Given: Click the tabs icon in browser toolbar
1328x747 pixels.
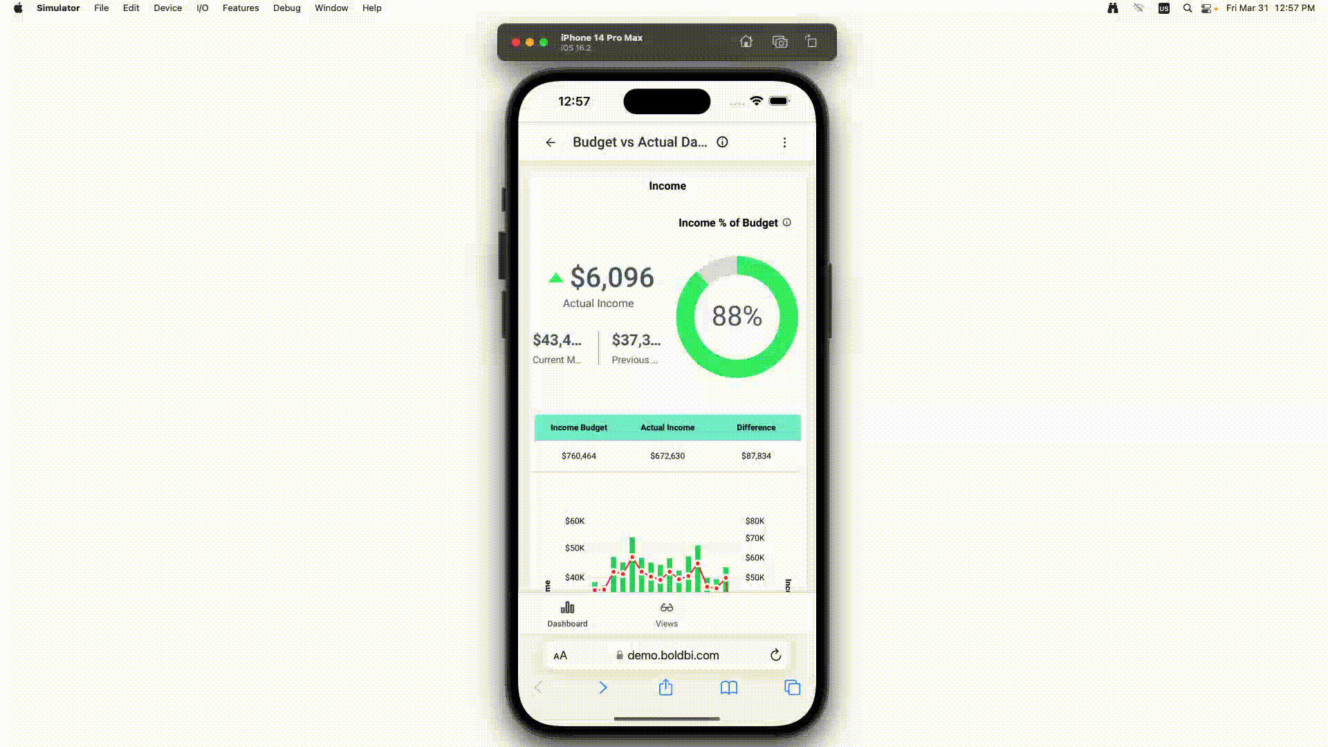Looking at the screenshot, I should click(793, 688).
